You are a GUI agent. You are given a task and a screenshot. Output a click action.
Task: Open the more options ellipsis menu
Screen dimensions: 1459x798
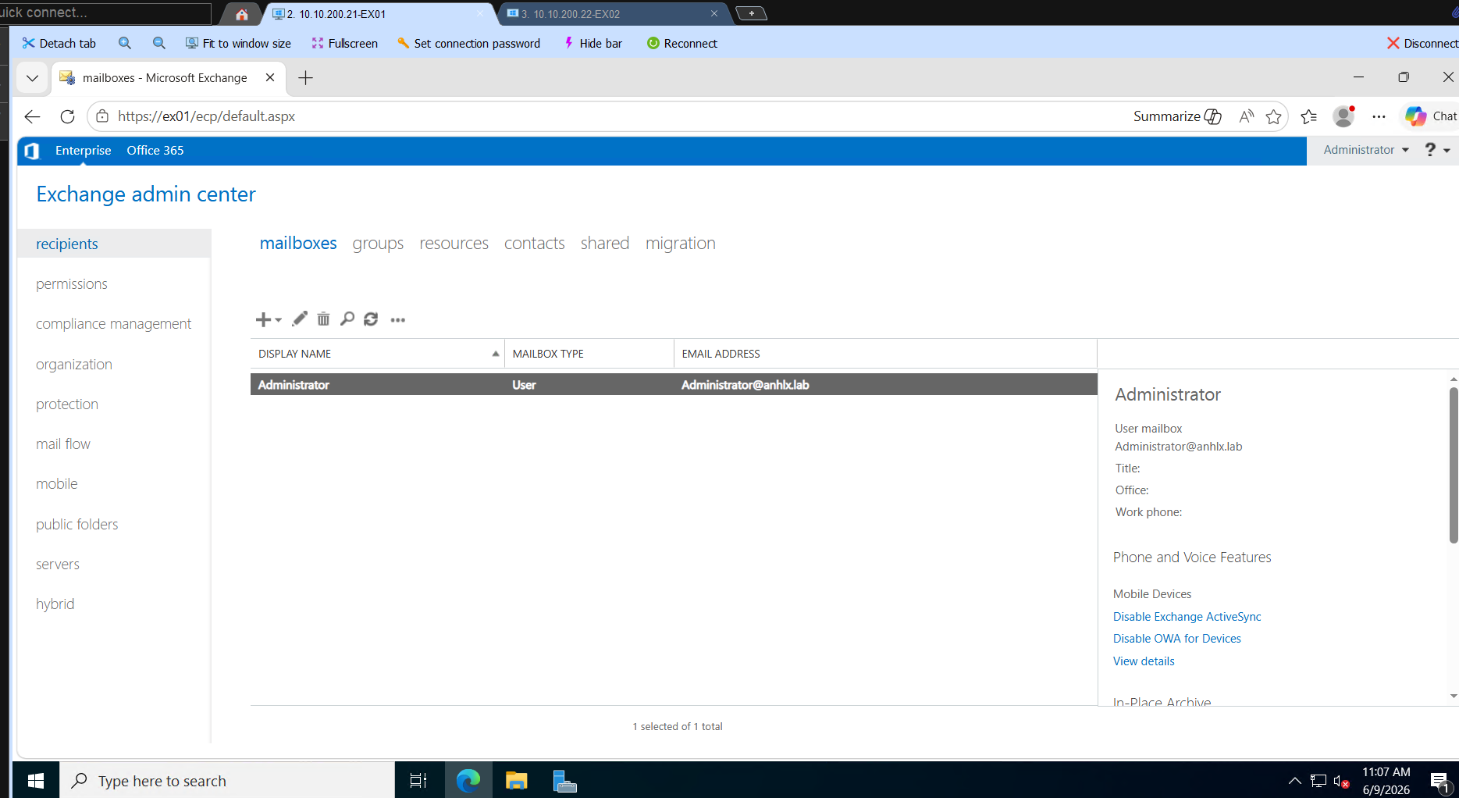[398, 320]
